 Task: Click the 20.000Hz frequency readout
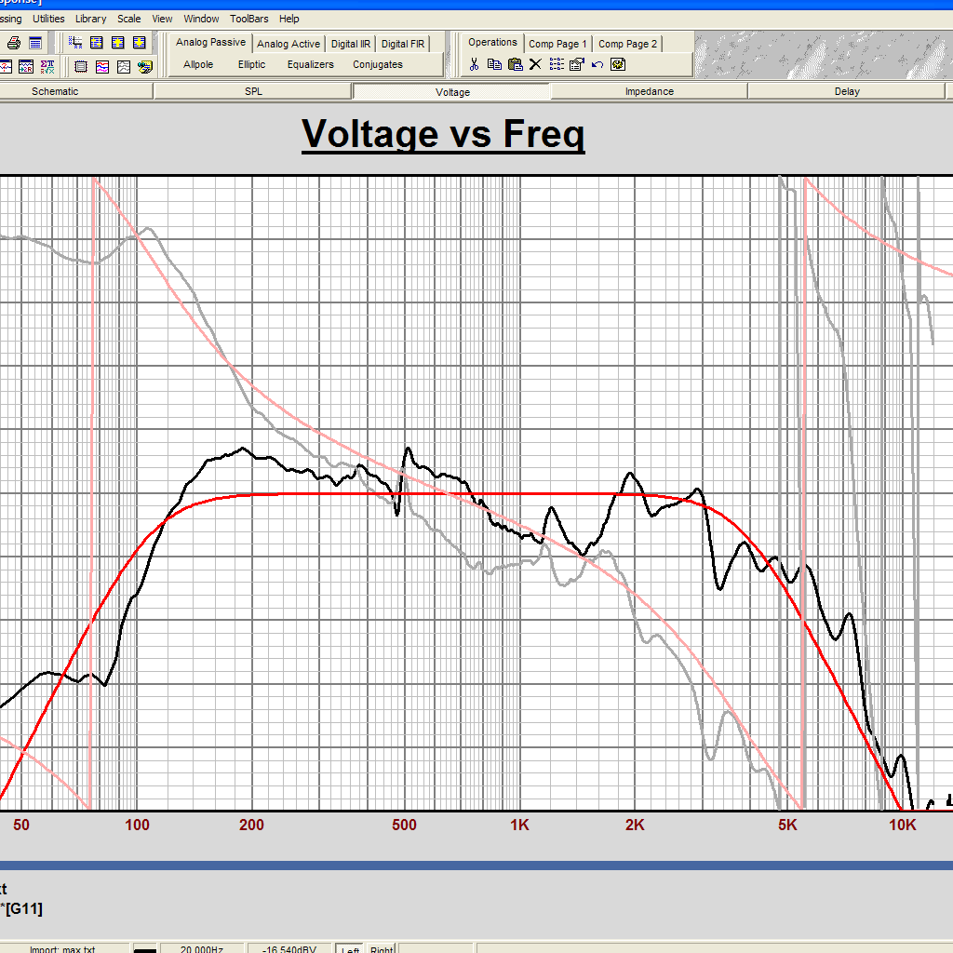(x=202, y=948)
